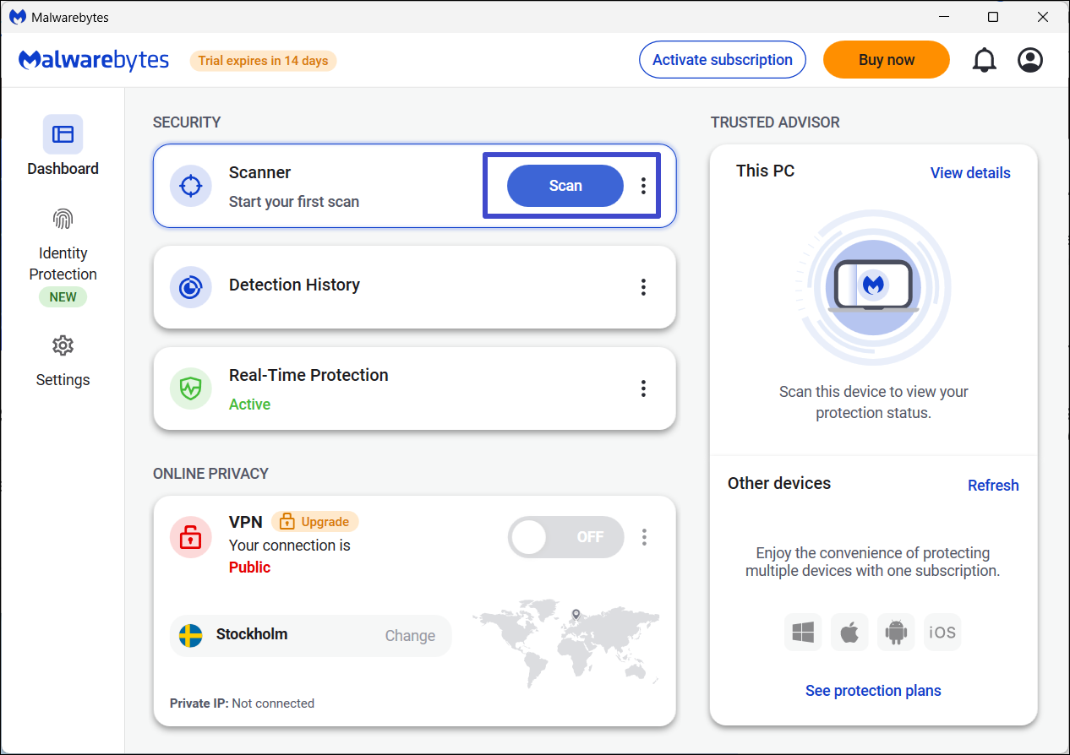Viewport: 1070px width, 755px height.
Task: Open Settings gear in sidebar
Action: click(x=63, y=345)
